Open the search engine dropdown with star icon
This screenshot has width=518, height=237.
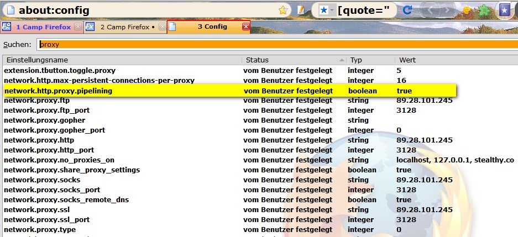[x=327, y=10]
